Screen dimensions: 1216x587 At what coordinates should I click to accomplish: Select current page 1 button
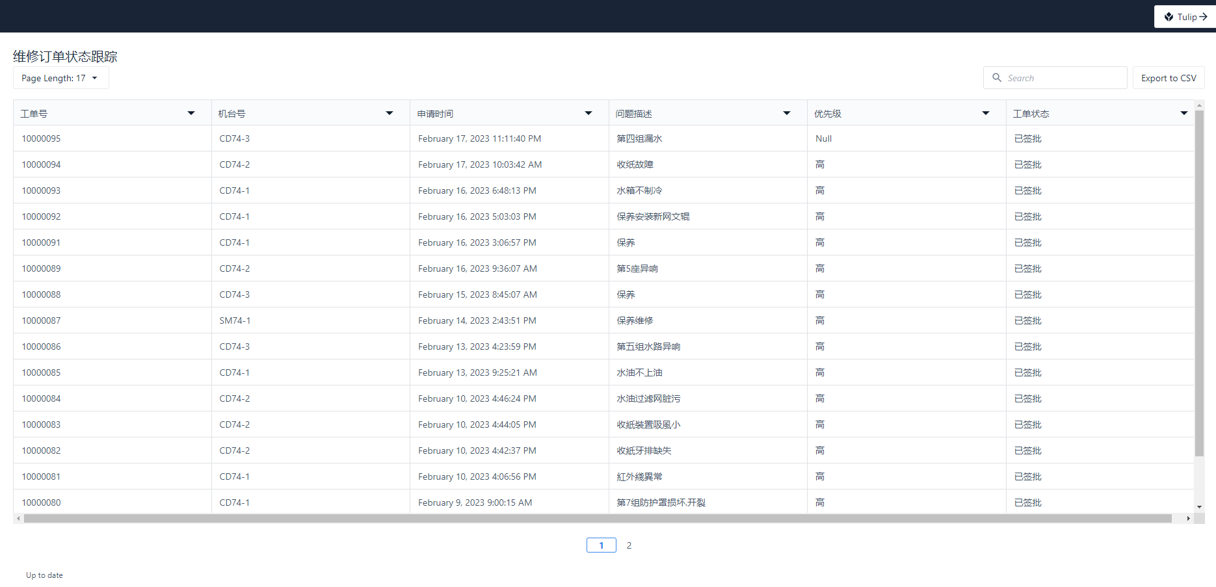coord(601,545)
